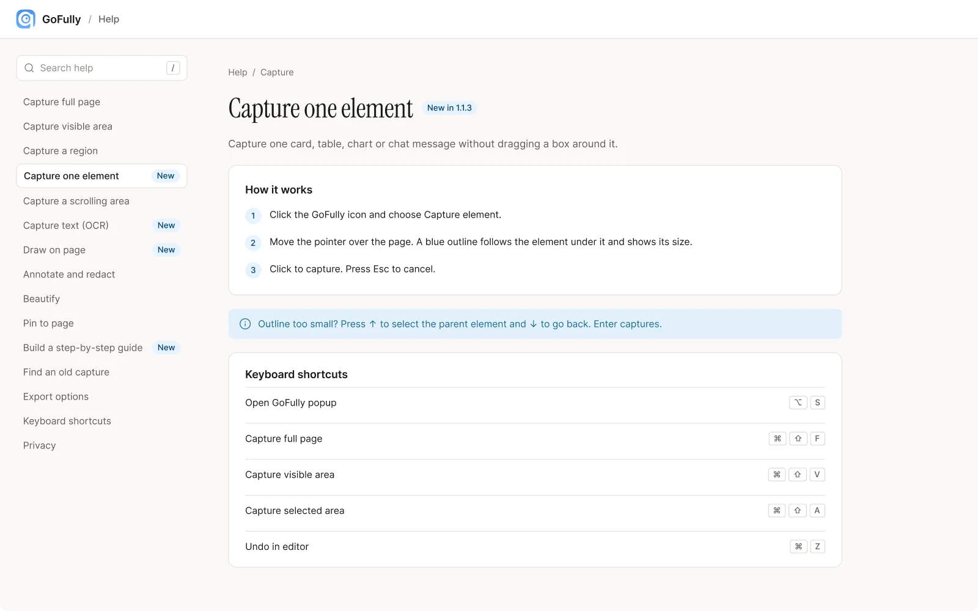Image resolution: width=978 pixels, height=611 pixels.
Task: Click the info icon in blue tip
Action: (x=245, y=324)
